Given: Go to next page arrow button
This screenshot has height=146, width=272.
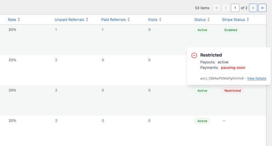Looking at the screenshot, I should (253, 8).
